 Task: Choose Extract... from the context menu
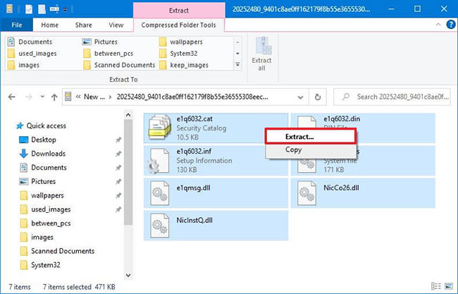tap(299, 136)
